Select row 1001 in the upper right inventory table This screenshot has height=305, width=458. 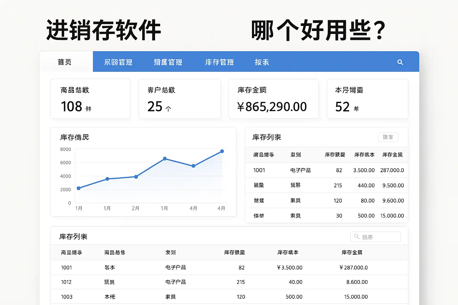click(x=327, y=170)
